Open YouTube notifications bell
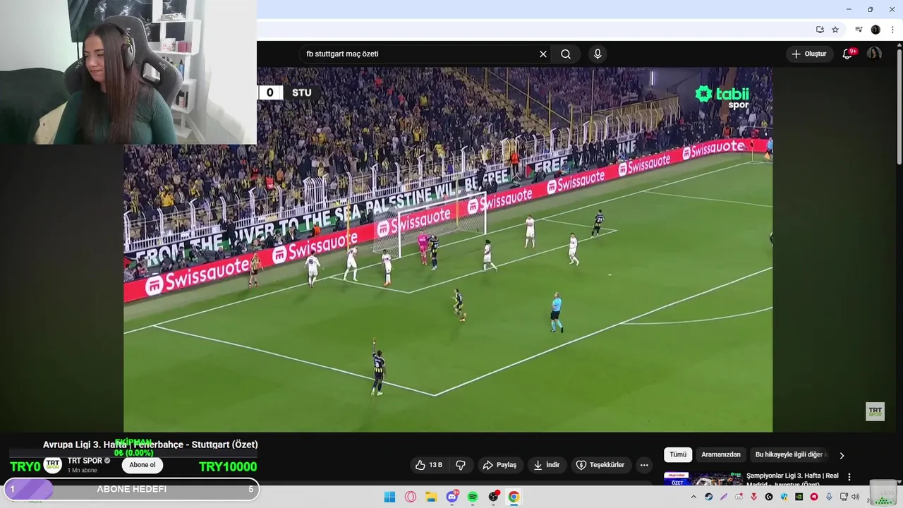This screenshot has height=508, width=903. coord(848,54)
